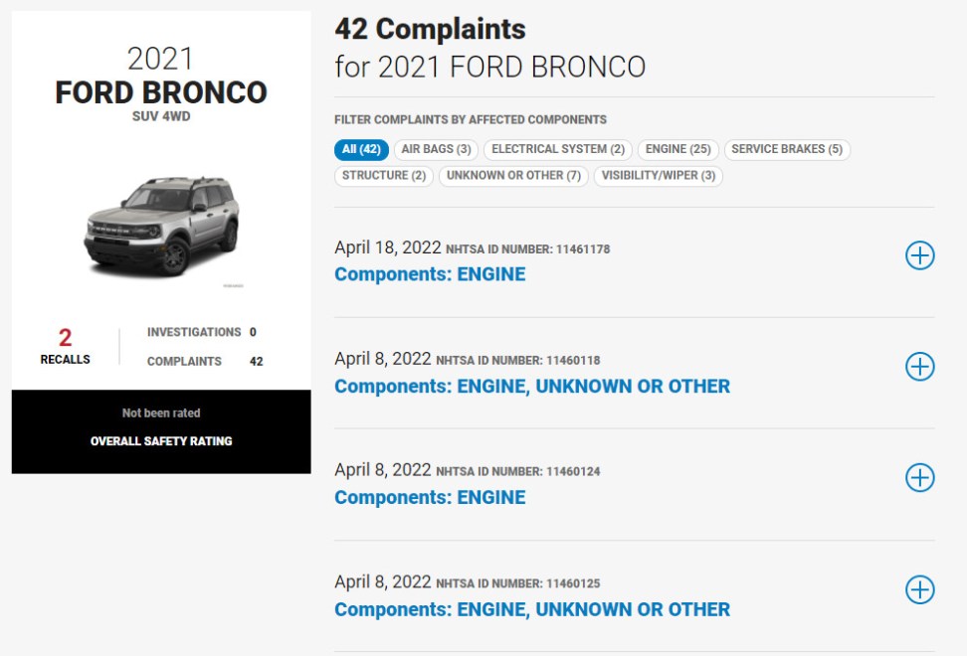Click Components: ENGINE on the April 18 complaint
The width and height of the screenshot is (967, 656).
[432, 273]
